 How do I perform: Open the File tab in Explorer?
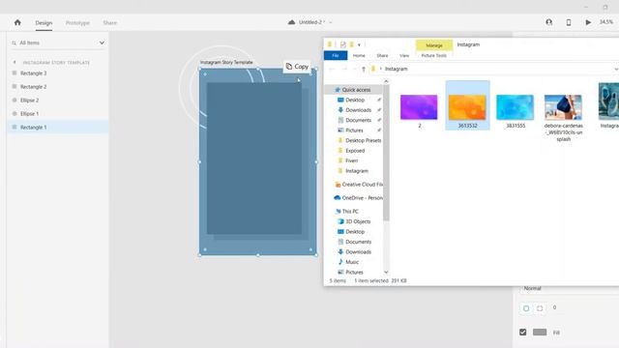point(336,56)
